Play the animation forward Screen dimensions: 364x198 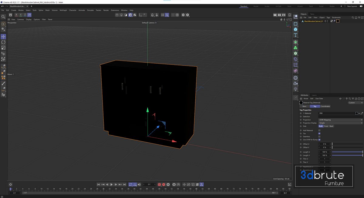coord(111,184)
